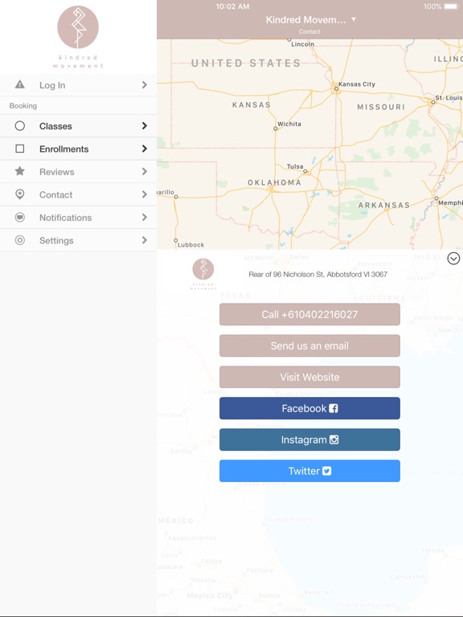
Task: Open the Instagram button
Action: [309, 439]
